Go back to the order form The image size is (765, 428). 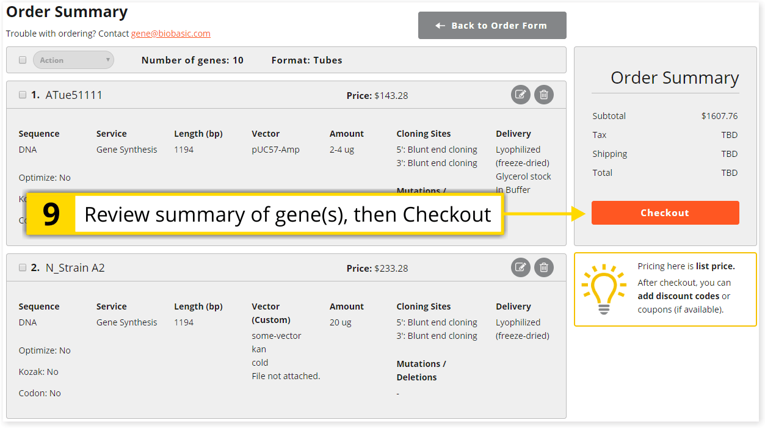coord(491,26)
